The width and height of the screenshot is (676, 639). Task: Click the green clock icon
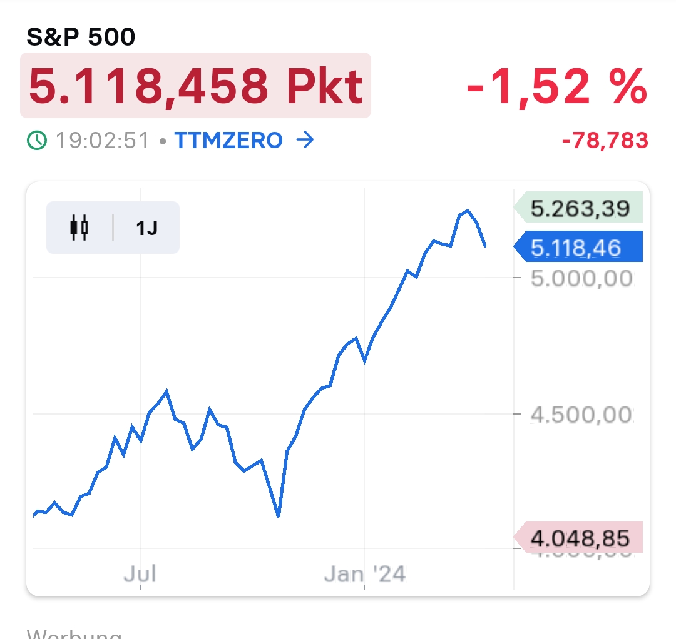coord(37,141)
